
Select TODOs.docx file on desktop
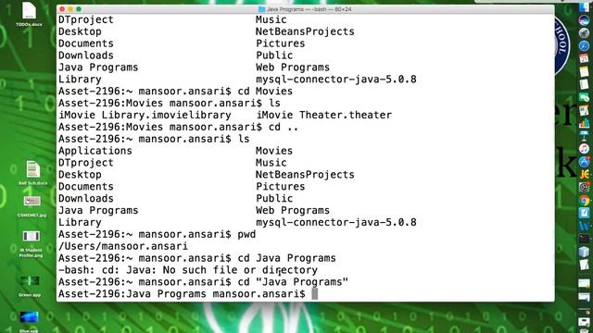(29, 15)
